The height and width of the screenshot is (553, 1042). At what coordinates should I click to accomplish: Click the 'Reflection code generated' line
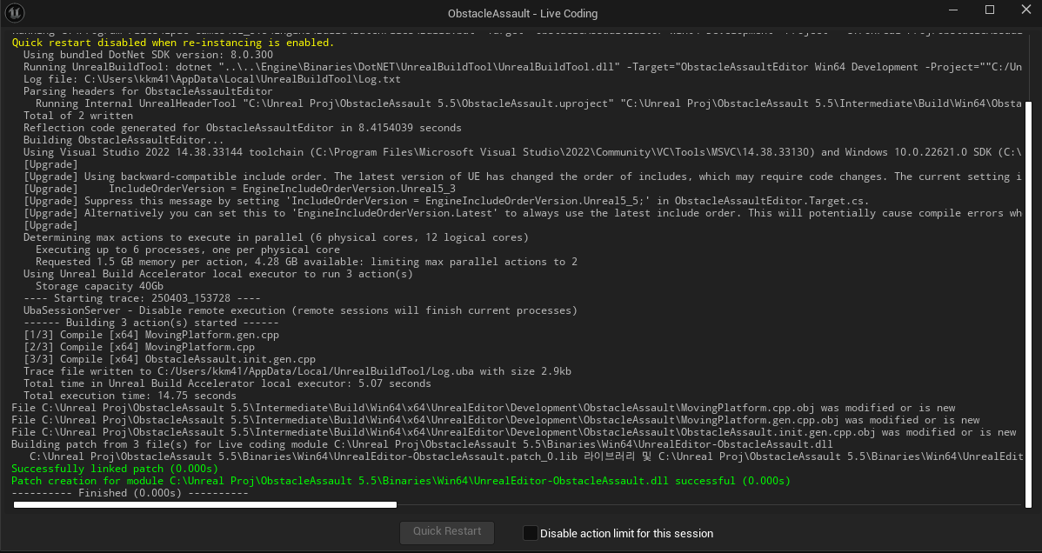tap(243, 128)
